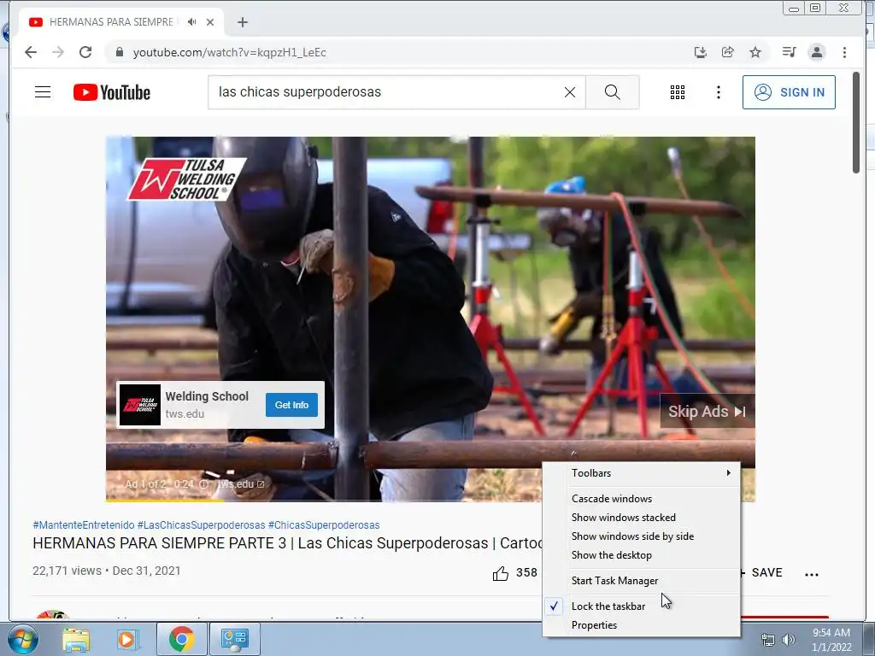875x656 pixels.
Task: Click the magnifier search button
Action: tap(613, 92)
